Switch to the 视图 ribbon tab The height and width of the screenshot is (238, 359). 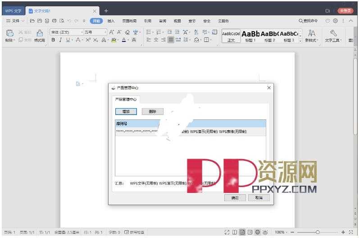point(177,21)
